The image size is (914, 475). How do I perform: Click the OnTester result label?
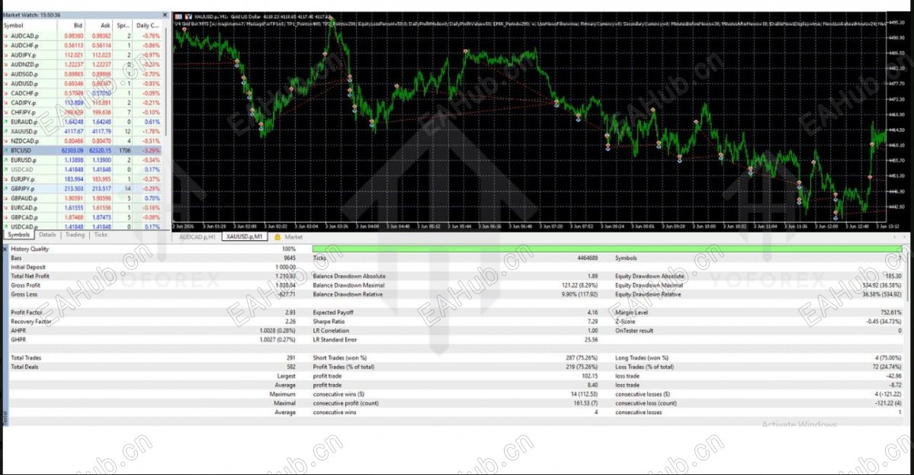[x=634, y=330]
